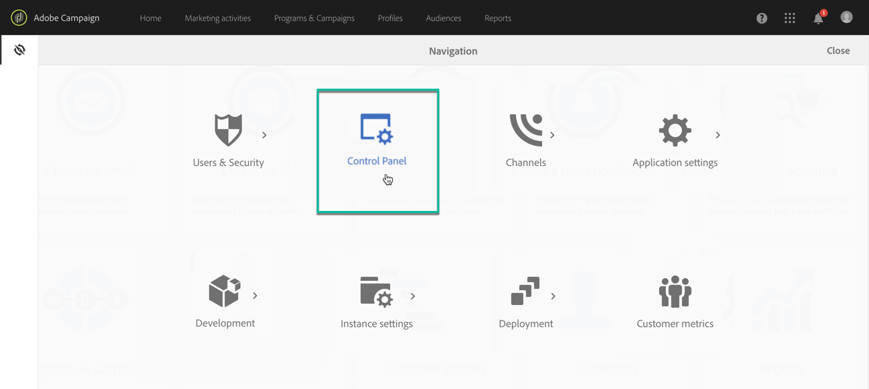Select the Deployment label
This screenshot has height=389, width=869.
[x=525, y=324]
